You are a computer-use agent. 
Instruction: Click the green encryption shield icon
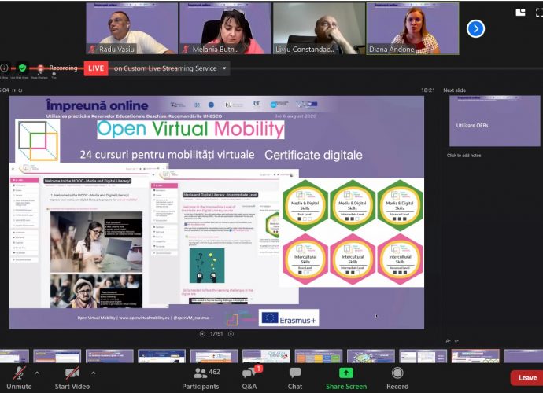click(x=23, y=68)
